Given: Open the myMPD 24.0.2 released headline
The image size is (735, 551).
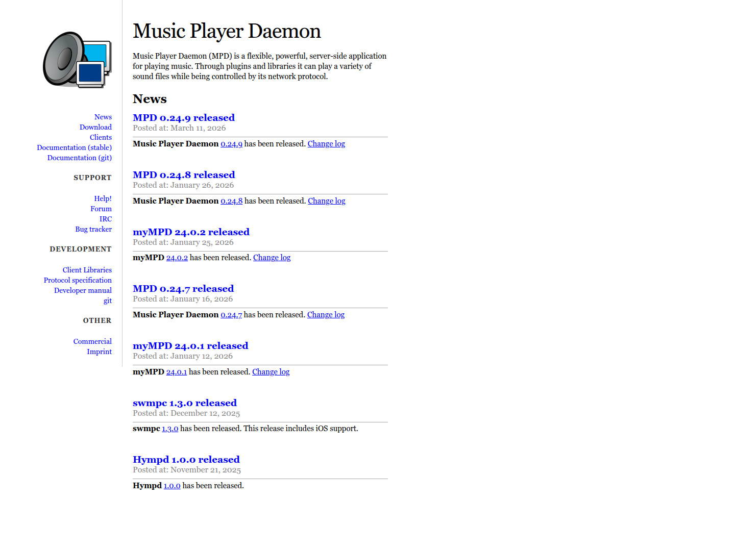Looking at the screenshot, I should click(x=191, y=232).
